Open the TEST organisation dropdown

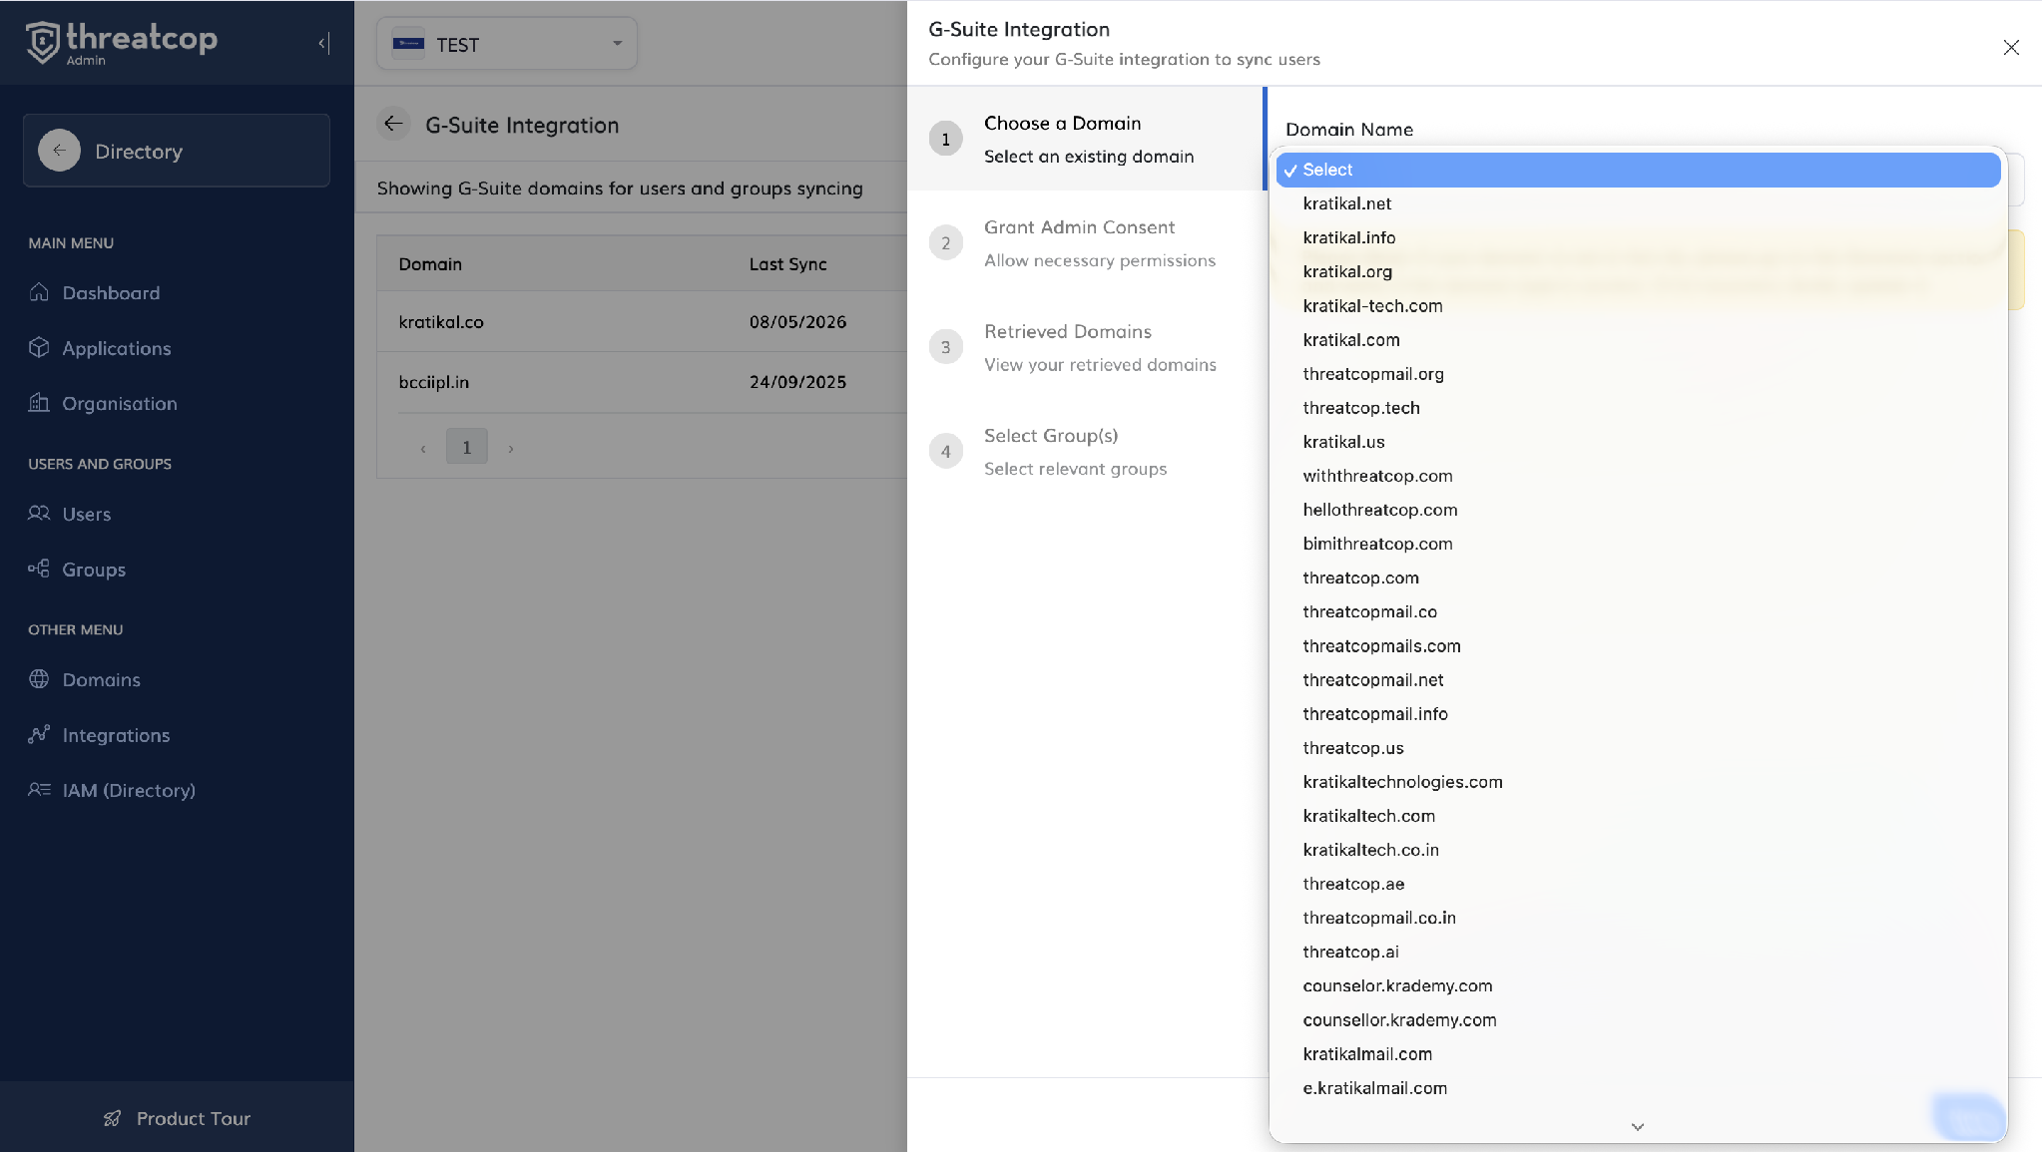pos(507,44)
